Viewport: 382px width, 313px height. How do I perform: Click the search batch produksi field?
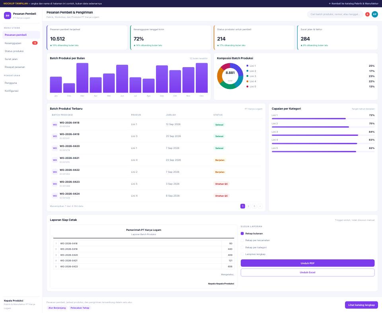(335, 14)
